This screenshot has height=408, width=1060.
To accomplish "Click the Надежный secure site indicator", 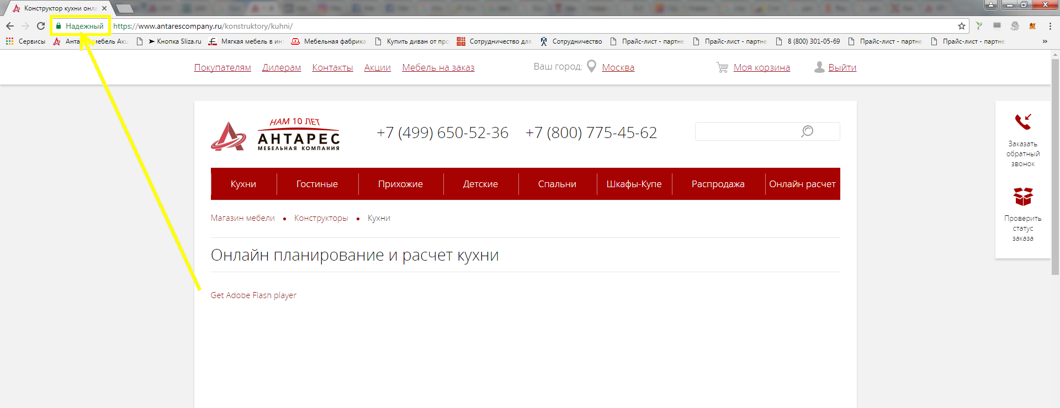I will click(80, 26).
